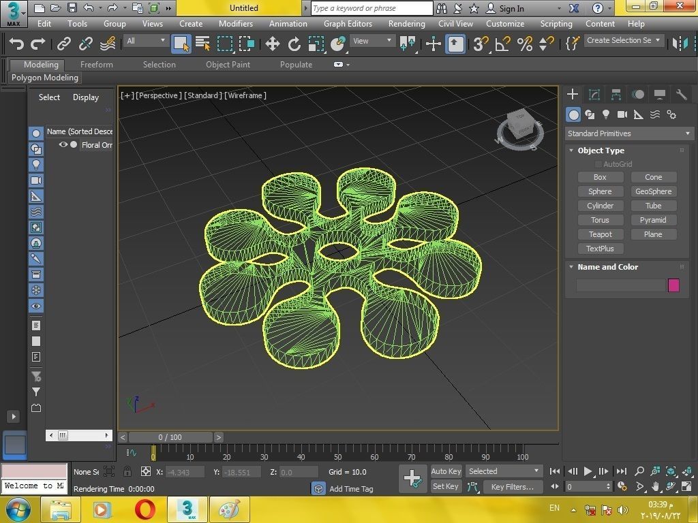Open Select by Name dialog
The height and width of the screenshot is (523, 698).
(x=203, y=44)
